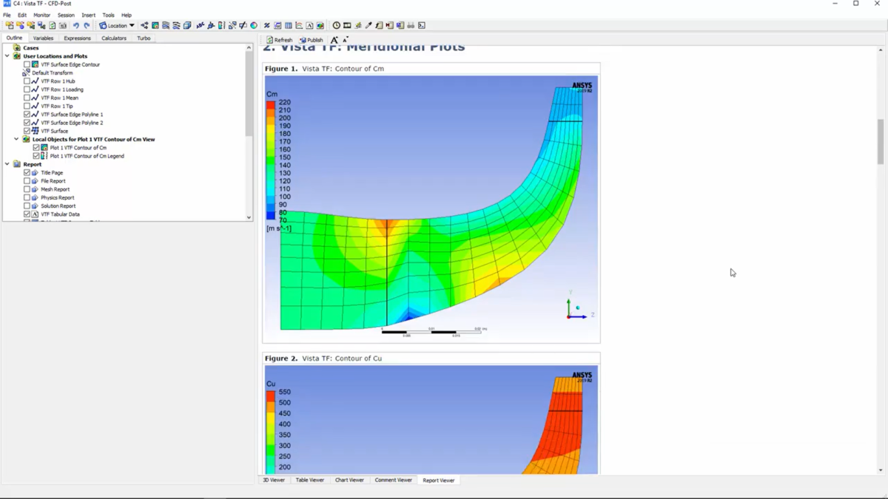Screen dimensions: 888x499
Task: Collapse the Report tree node
Action: (x=7, y=164)
